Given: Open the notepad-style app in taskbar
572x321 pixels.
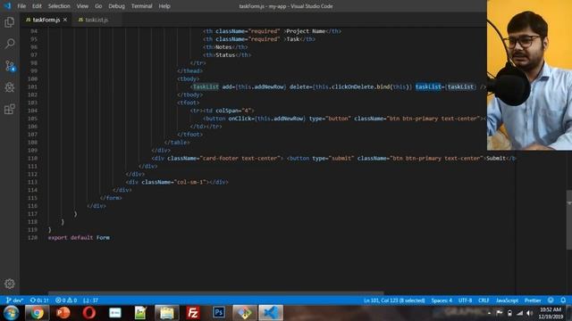Looking at the screenshot, I should (x=140, y=313).
